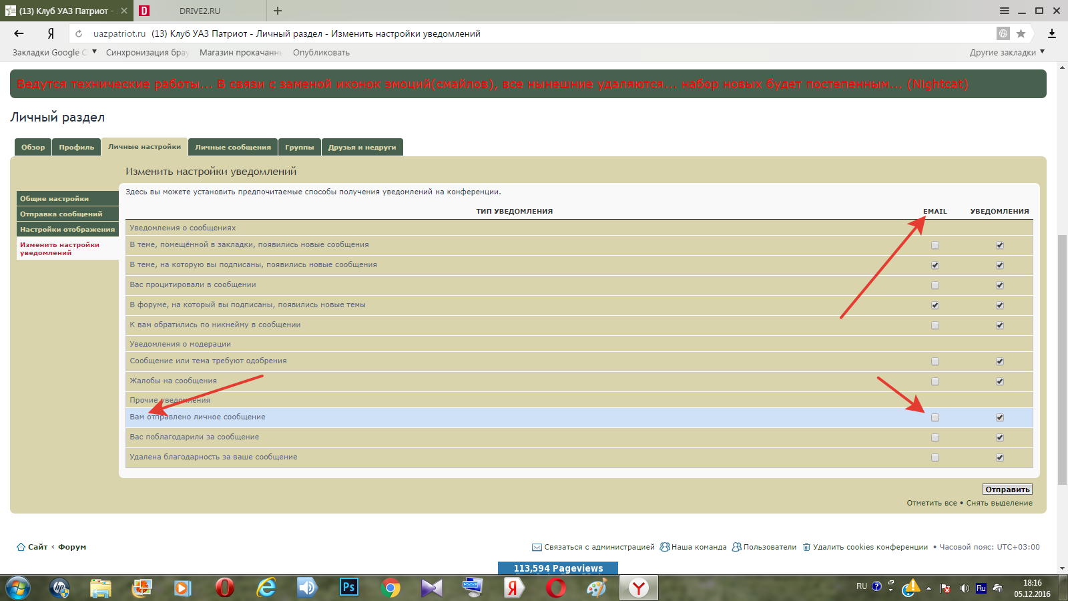The width and height of the screenshot is (1068, 601).
Task: Open Internet Explorer from the taskbar
Action: point(266,587)
